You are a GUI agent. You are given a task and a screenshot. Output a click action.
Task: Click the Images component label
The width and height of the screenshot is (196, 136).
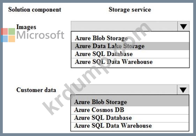point(26,27)
